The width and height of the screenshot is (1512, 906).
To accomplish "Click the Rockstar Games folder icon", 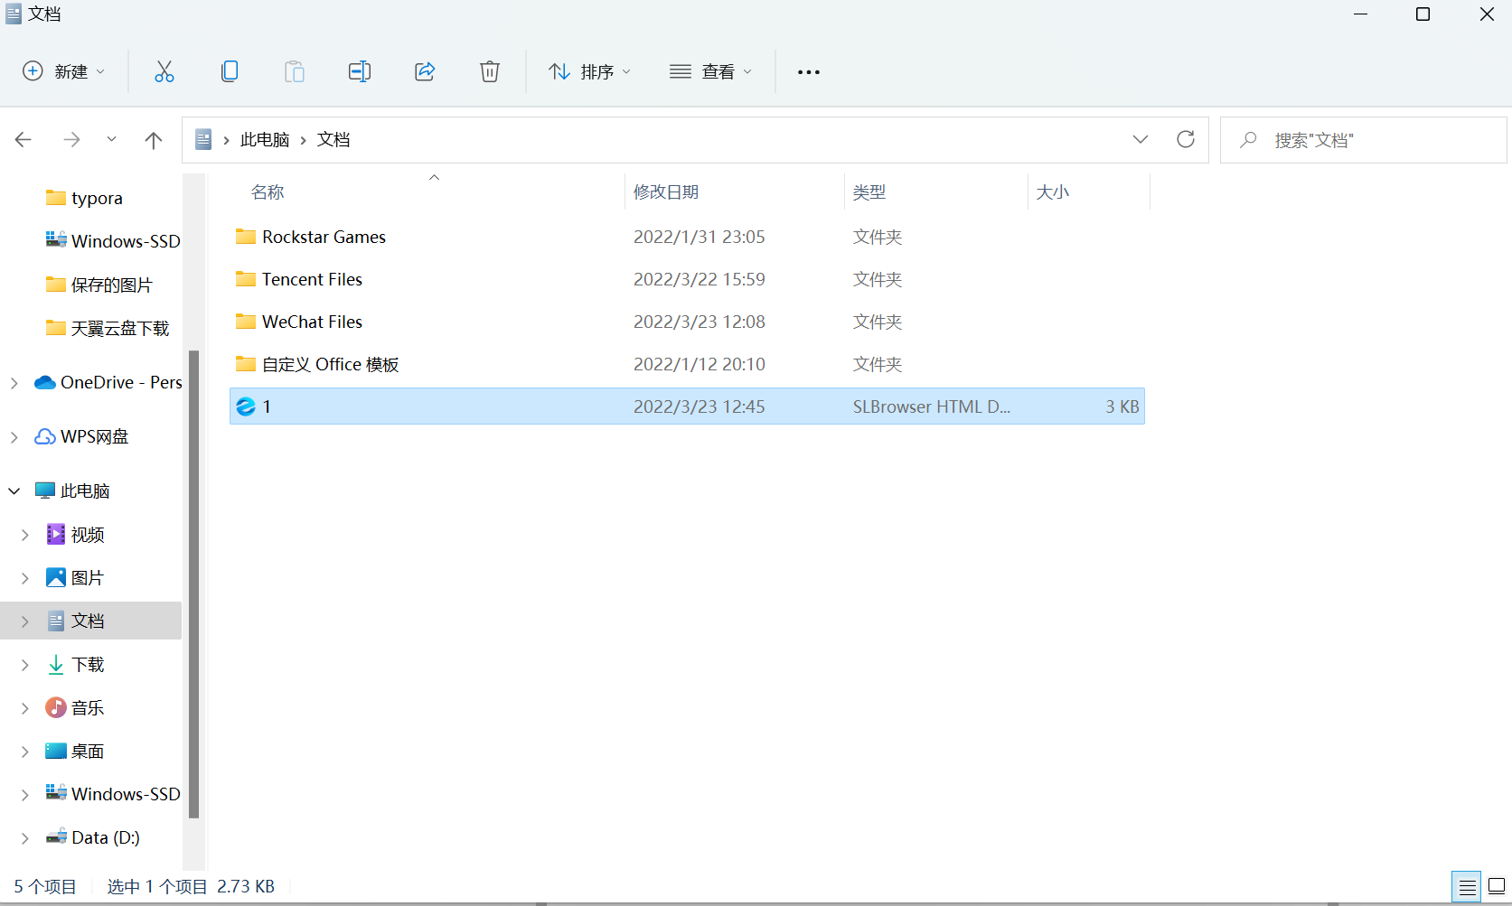I will click(246, 237).
